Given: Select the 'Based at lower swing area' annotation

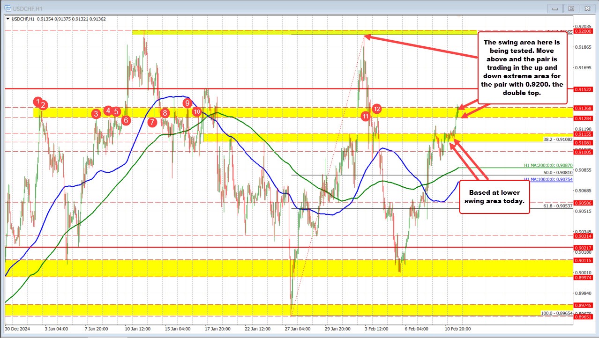Looking at the screenshot, I should 494,197.
